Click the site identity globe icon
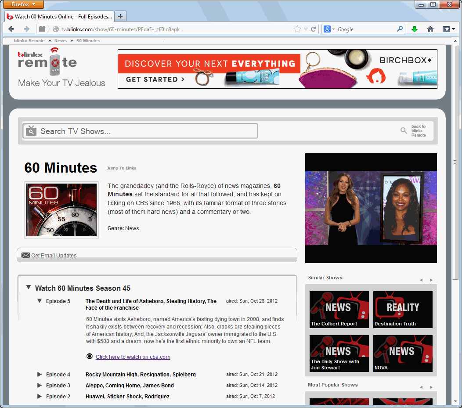462x408 pixels. (56, 29)
